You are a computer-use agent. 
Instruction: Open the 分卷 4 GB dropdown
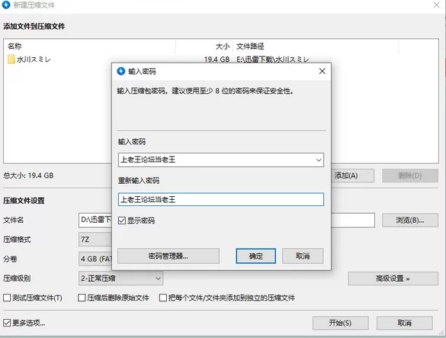click(95, 259)
